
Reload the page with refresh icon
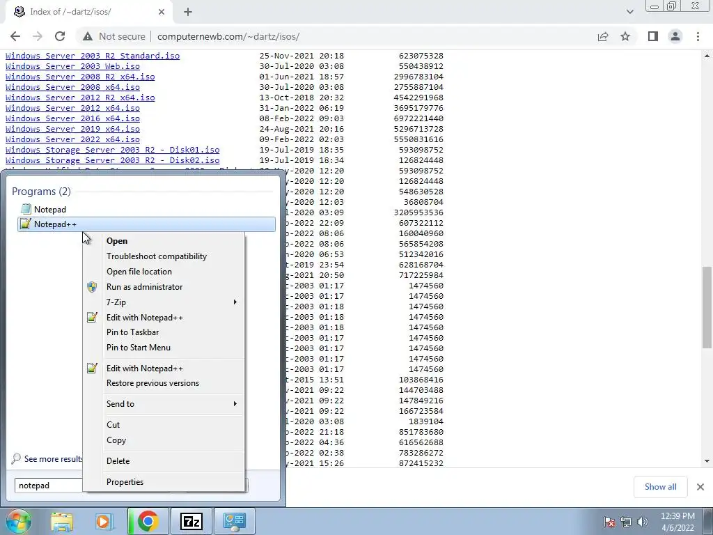(60, 36)
